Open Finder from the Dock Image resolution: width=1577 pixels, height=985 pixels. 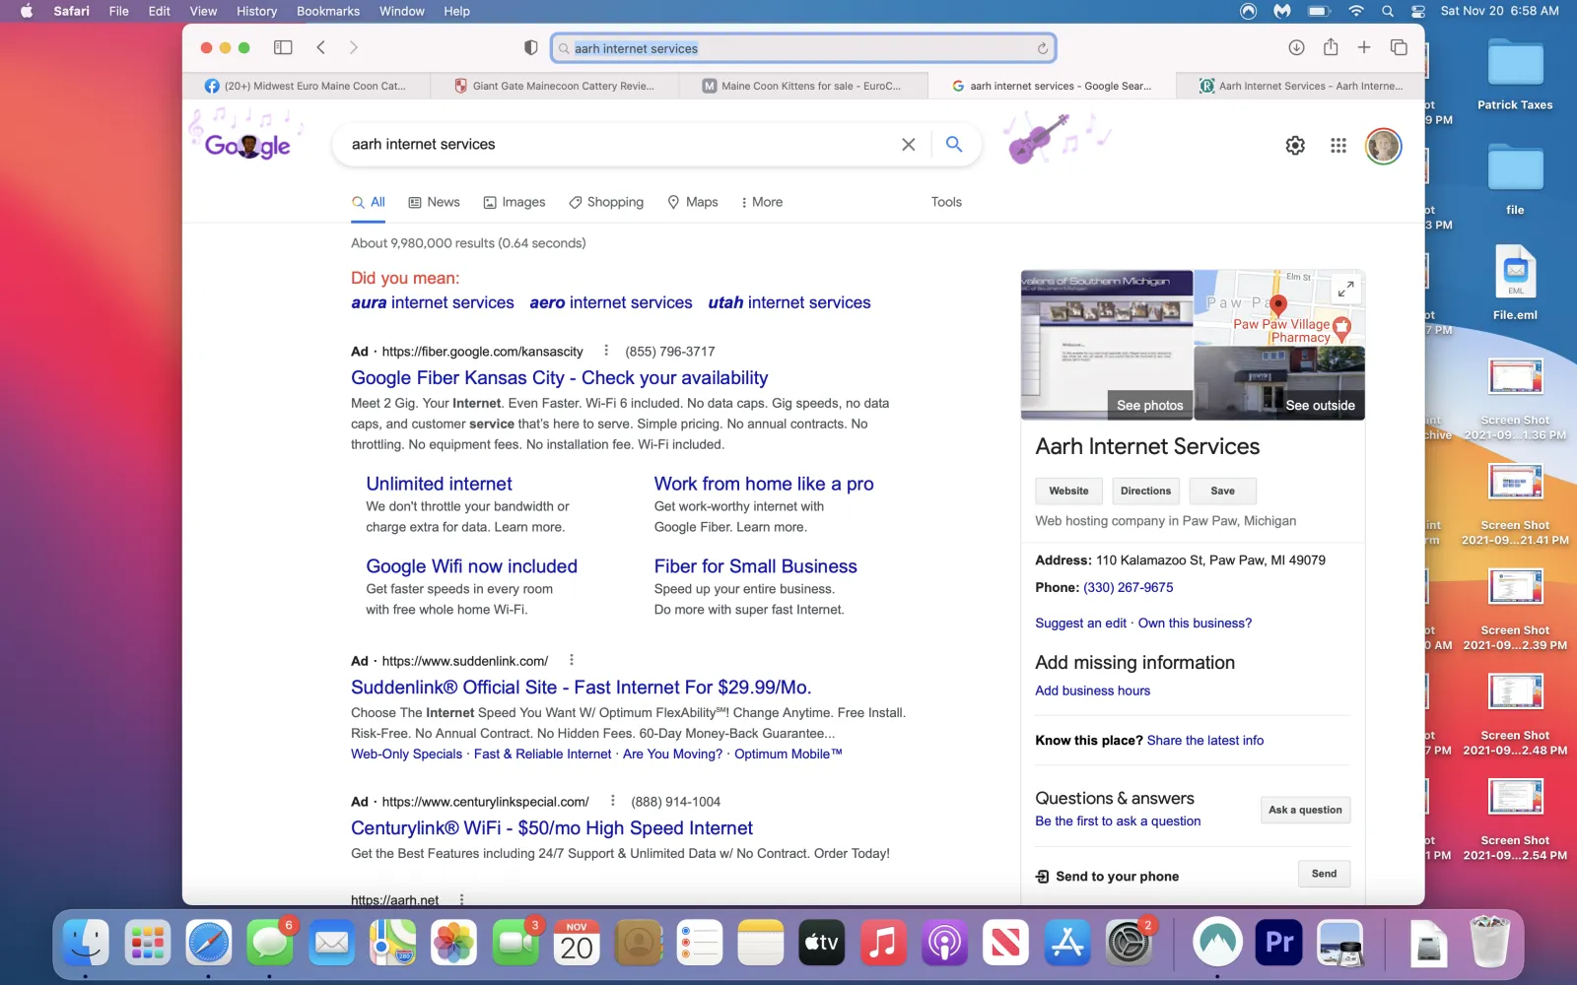(x=86, y=943)
